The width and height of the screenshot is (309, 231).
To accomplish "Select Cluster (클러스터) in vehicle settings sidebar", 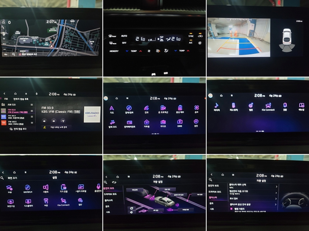I will (214, 198).
